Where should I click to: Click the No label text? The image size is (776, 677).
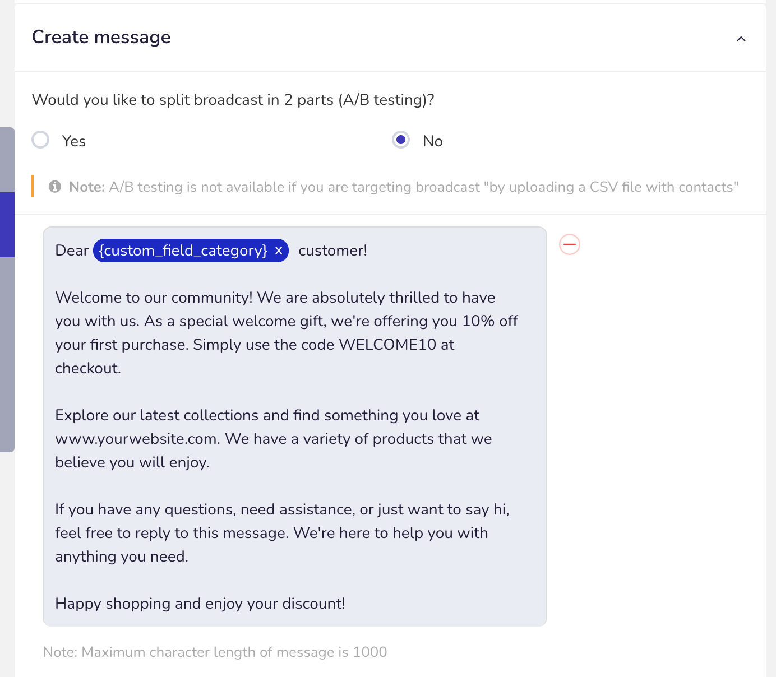click(x=433, y=141)
